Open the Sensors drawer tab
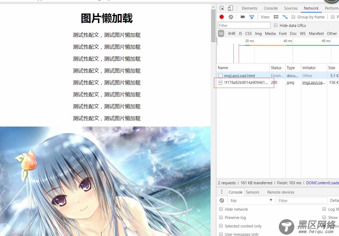 point(252,192)
